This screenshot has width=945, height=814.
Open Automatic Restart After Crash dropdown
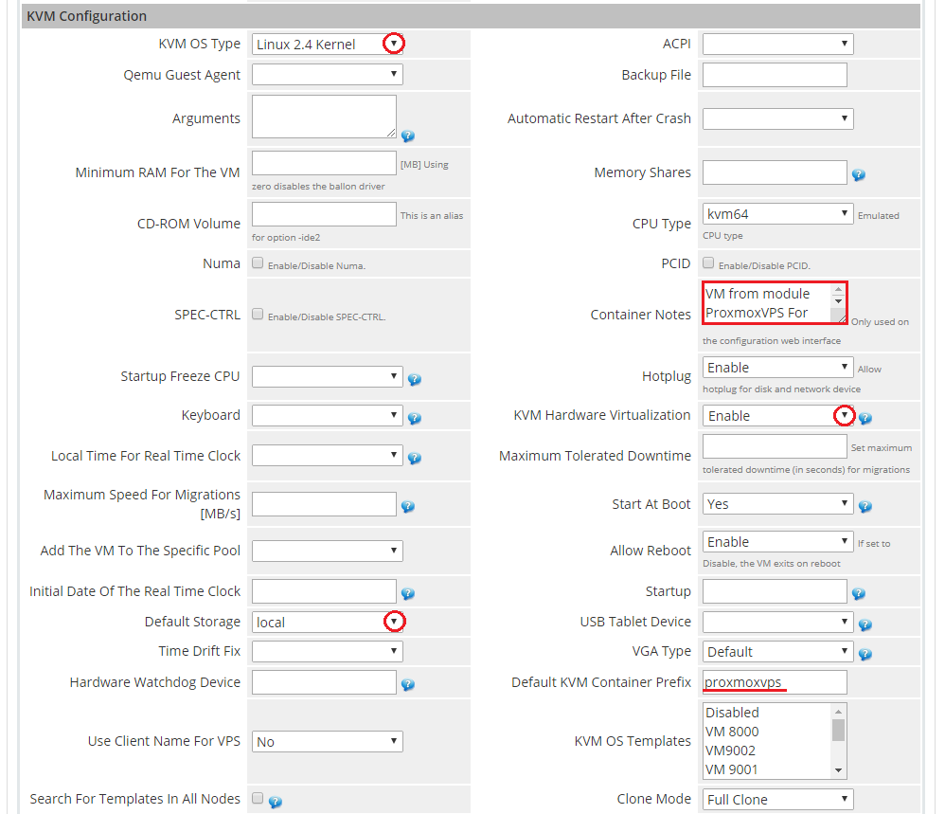point(778,118)
